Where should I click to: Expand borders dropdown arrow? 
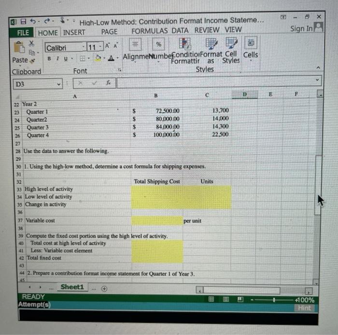88,58
